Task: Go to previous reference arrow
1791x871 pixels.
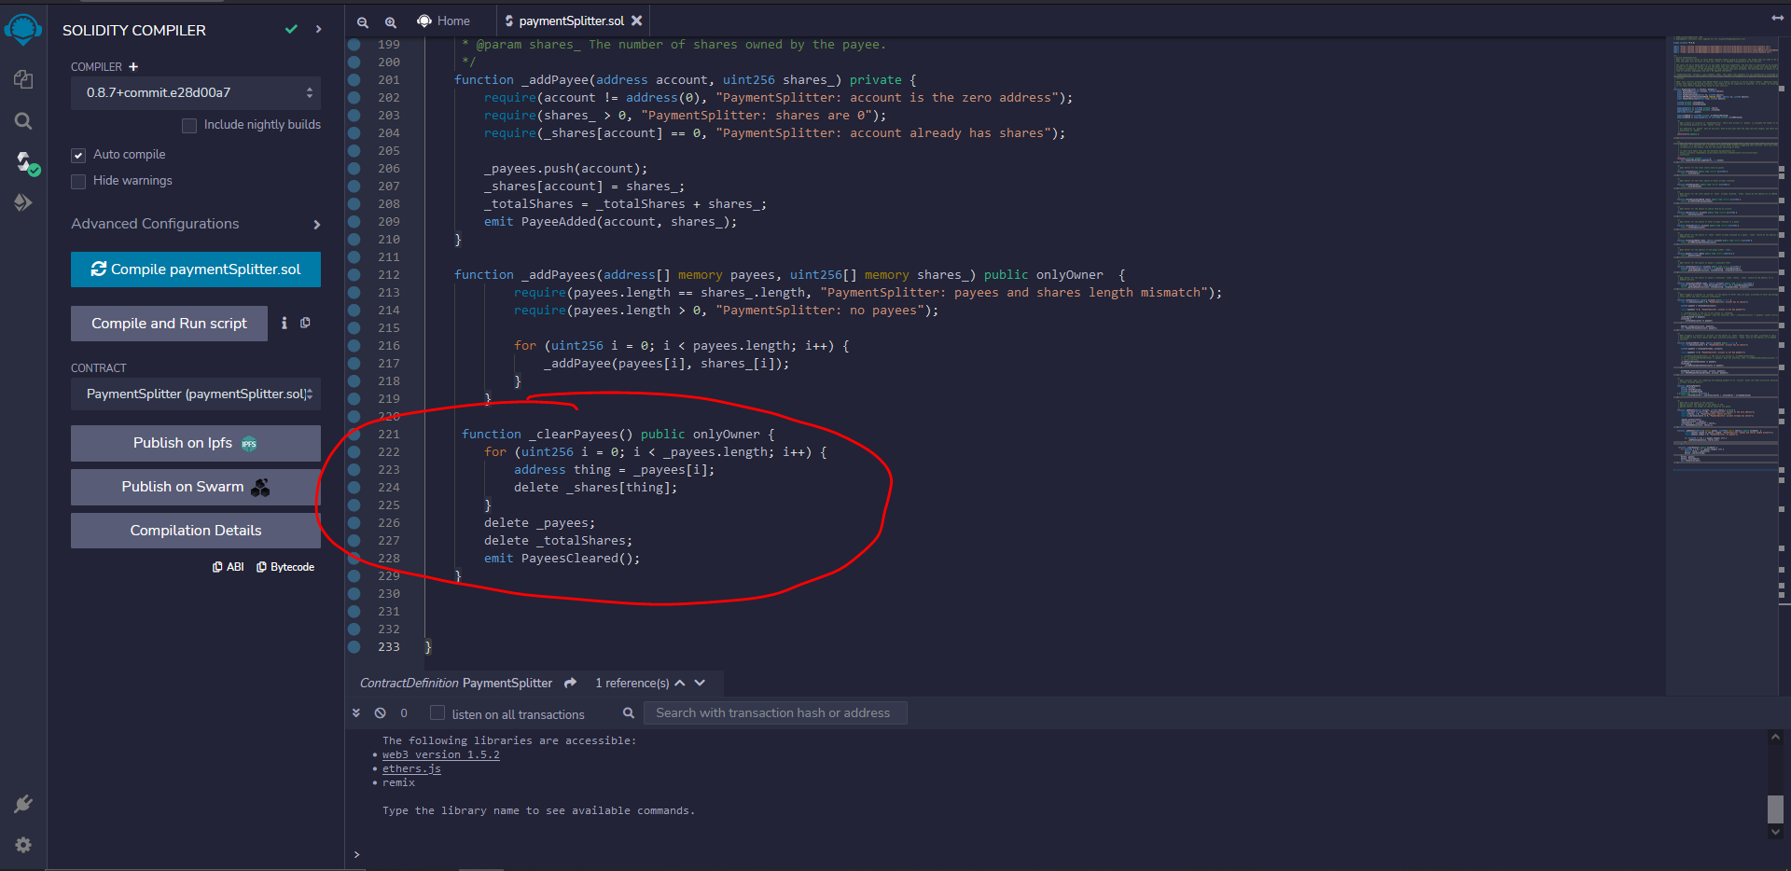Action: pos(680,684)
